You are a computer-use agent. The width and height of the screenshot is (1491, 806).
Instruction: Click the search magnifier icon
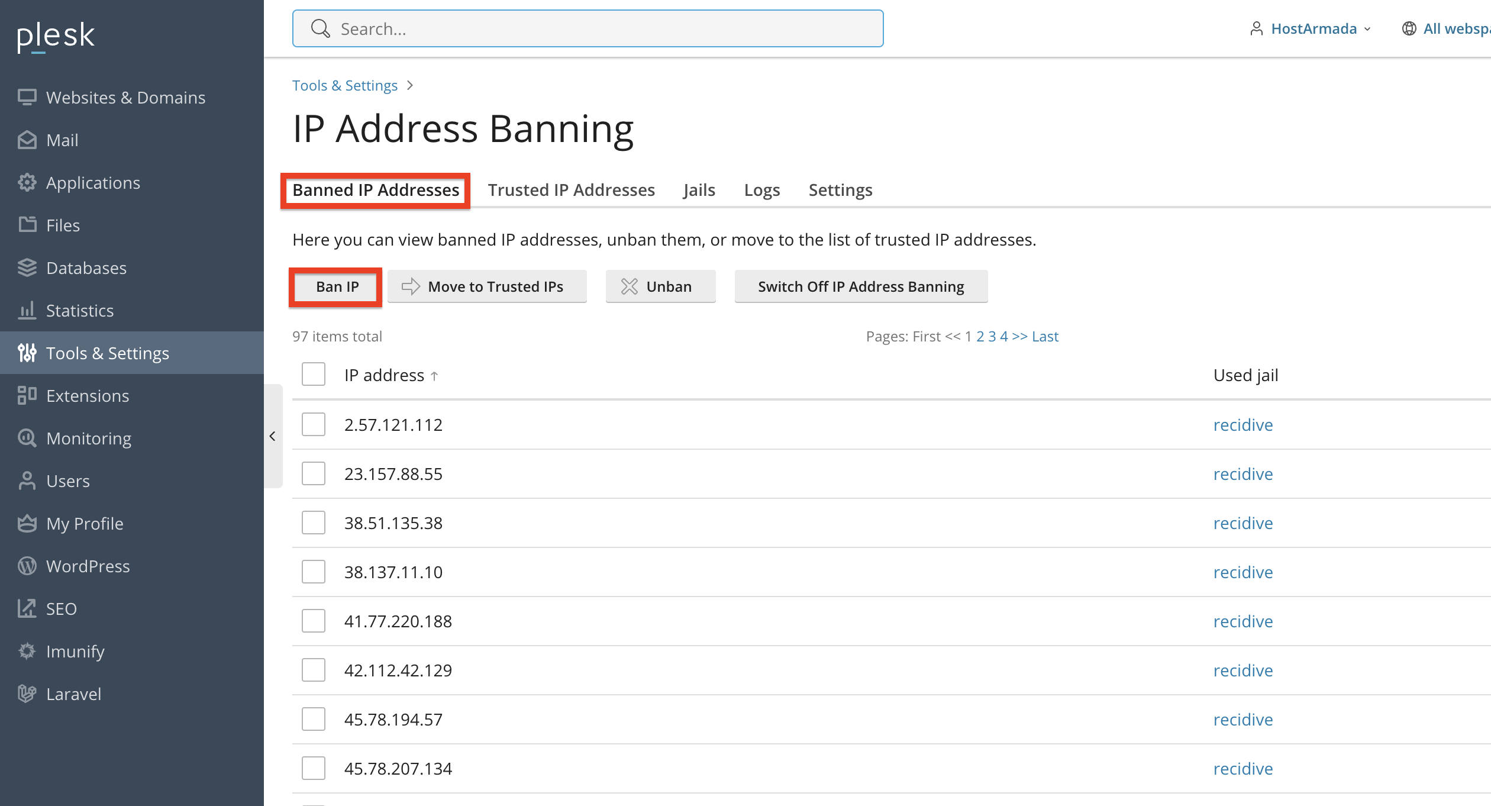(x=320, y=28)
